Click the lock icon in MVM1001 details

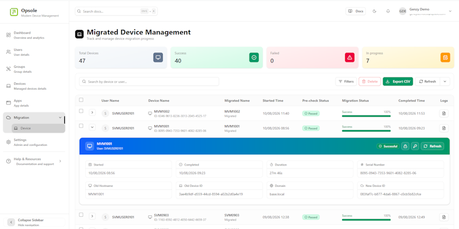(405, 146)
